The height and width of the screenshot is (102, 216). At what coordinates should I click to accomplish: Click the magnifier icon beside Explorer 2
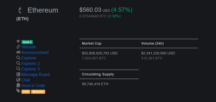18,63
